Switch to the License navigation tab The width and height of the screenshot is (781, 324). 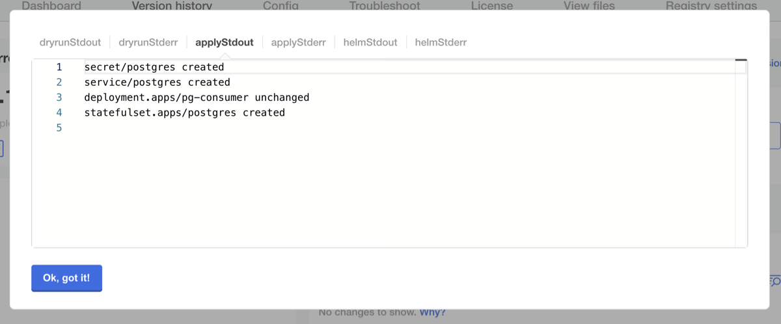(492, 6)
